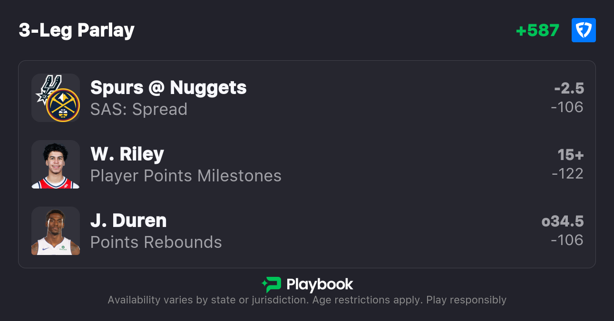The height and width of the screenshot is (321, 614).
Task: Click the Spurs and Nuggets team logos
Action: click(56, 98)
